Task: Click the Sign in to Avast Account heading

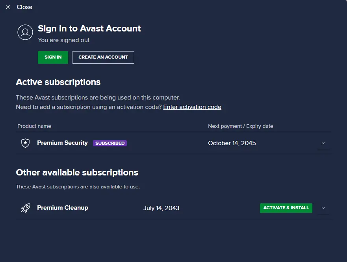Action: [x=89, y=29]
